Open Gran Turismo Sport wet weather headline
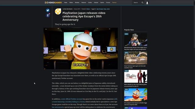Viewport: 195px width, 109px height. (135, 67)
